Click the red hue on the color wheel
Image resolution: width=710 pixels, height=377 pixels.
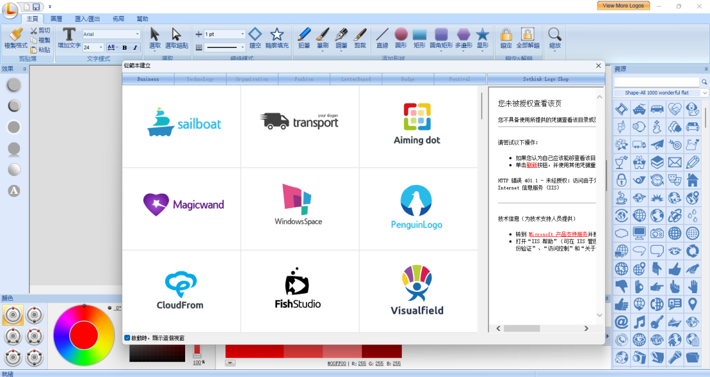tap(84, 335)
